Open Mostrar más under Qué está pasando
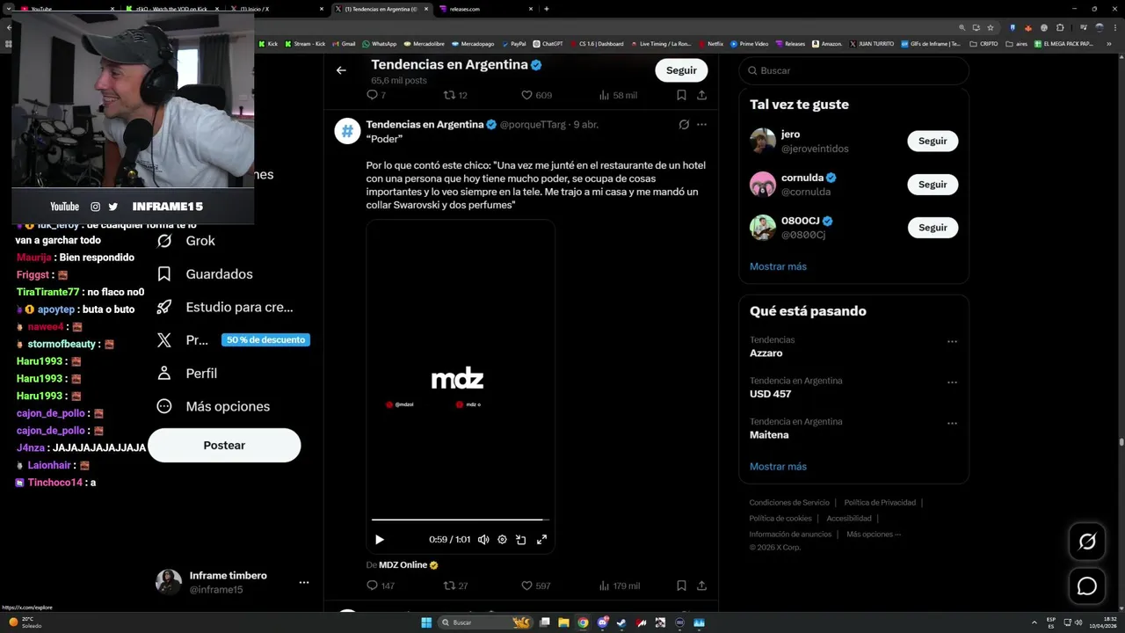1125x633 pixels. 778,467
